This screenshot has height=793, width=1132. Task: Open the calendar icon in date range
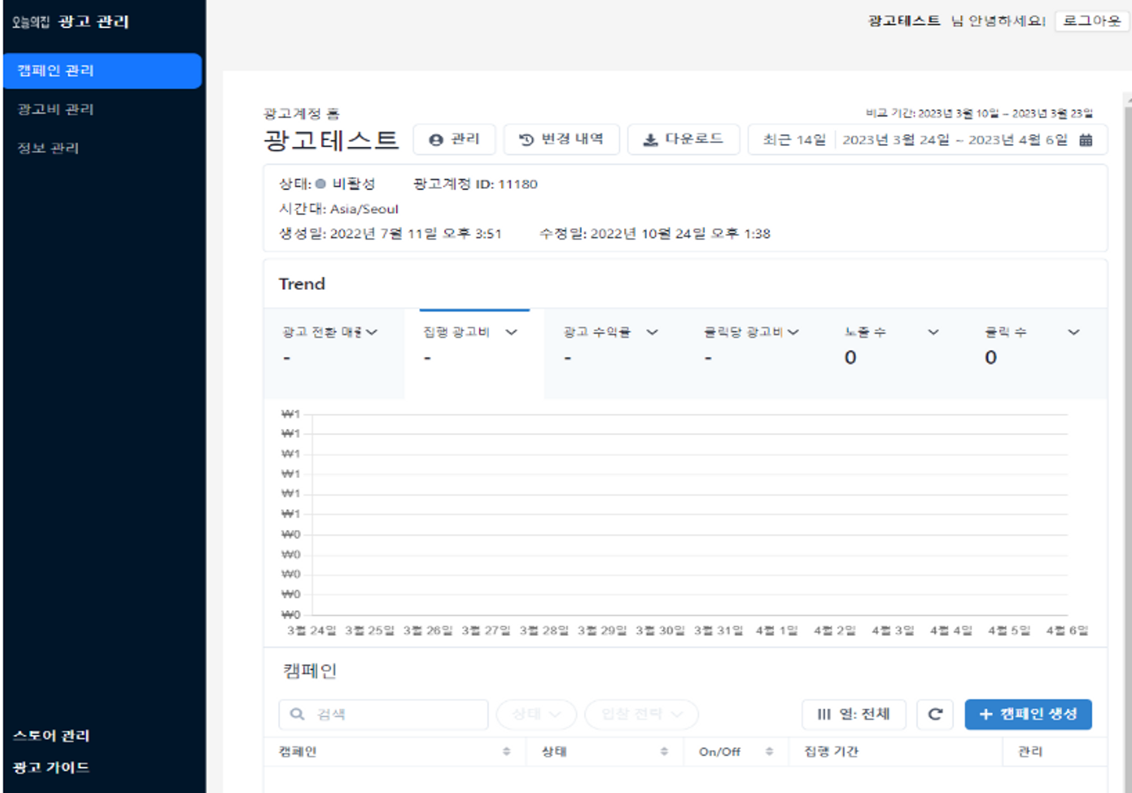[x=1086, y=140]
